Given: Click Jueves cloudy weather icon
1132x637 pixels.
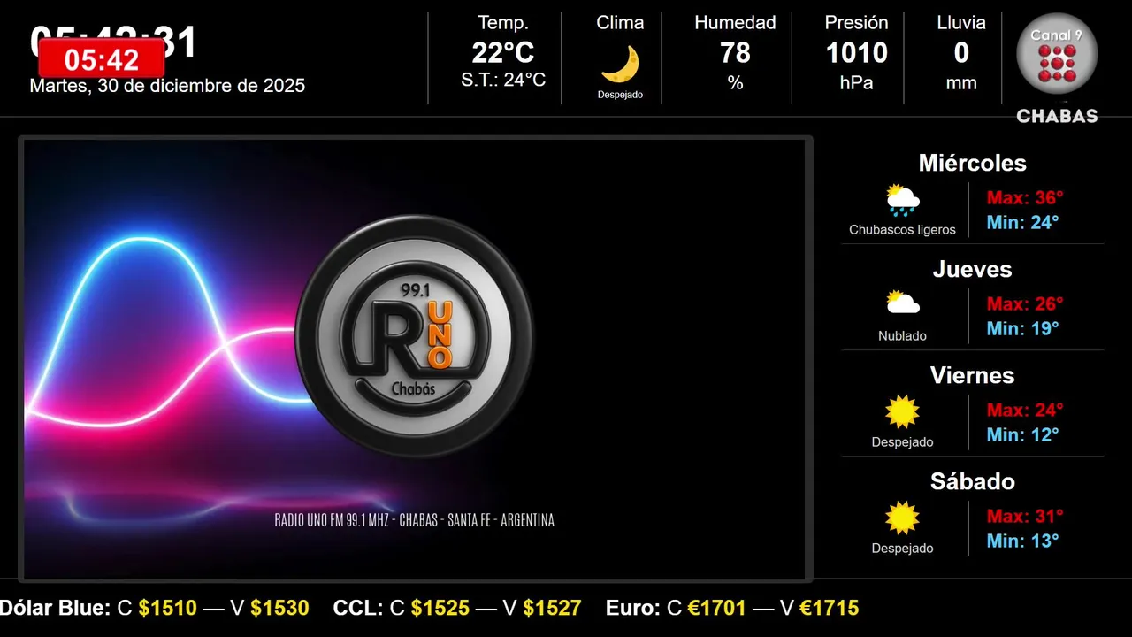Looking at the screenshot, I should 903,303.
